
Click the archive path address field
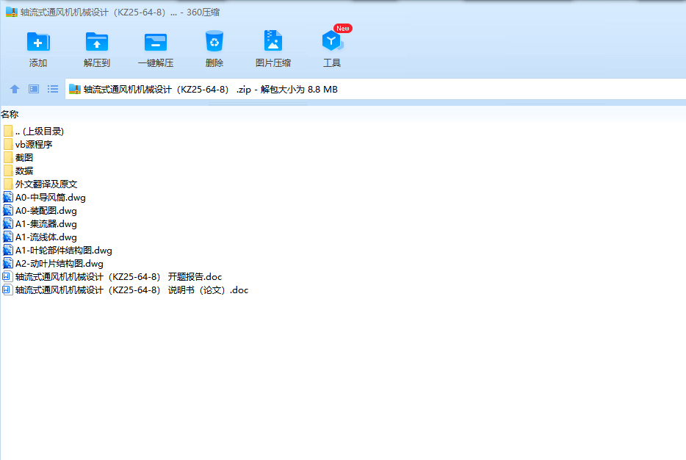pyautogui.click(x=375, y=90)
